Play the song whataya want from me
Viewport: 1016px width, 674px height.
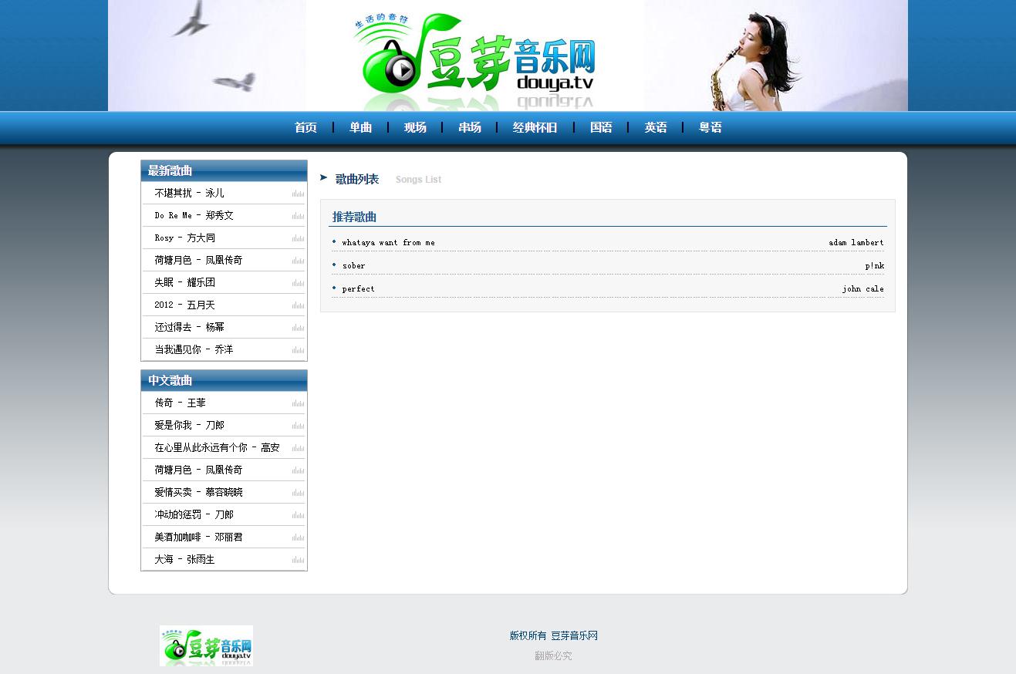pyautogui.click(x=388, y=243)
